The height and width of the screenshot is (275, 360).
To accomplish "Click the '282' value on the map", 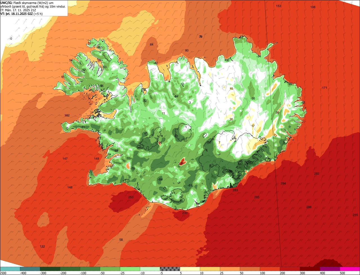I will click(x=317, y=174).
